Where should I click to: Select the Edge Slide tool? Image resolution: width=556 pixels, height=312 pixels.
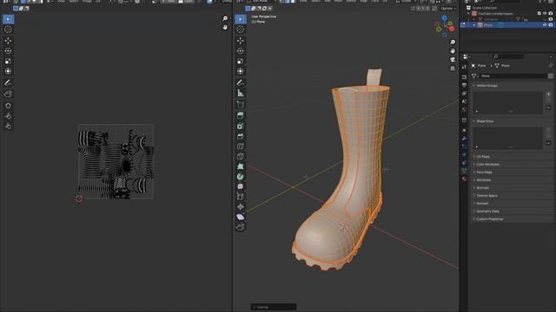point(241,197)
